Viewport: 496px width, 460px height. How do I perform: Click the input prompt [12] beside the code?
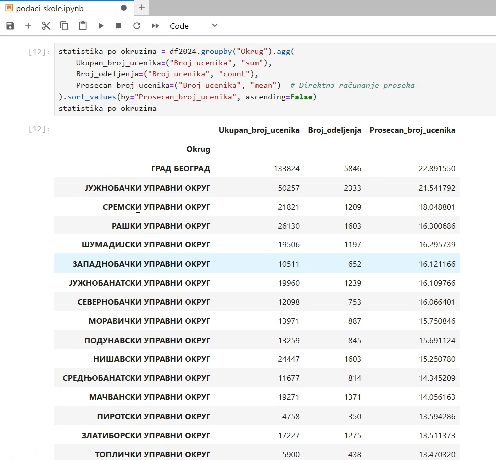coord(39,52)
